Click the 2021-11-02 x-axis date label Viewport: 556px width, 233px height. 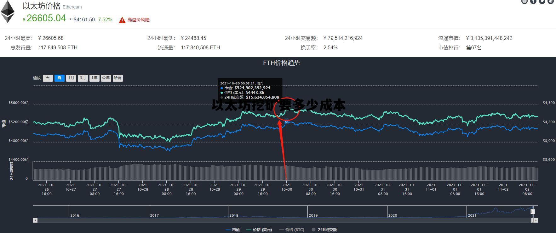click(x=503, y=187)
